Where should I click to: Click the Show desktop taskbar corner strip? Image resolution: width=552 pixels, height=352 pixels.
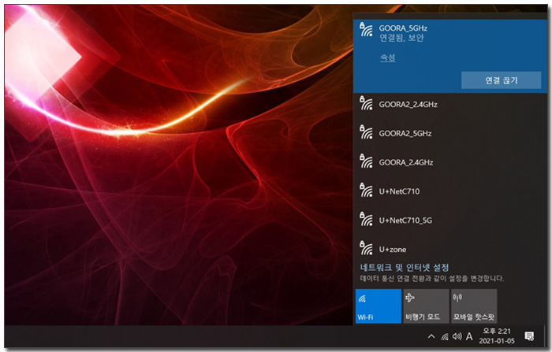pos(546,336)
